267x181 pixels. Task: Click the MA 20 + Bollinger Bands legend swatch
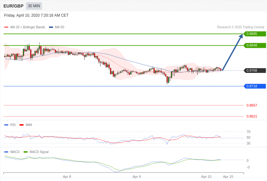click(x=6, y=27)
